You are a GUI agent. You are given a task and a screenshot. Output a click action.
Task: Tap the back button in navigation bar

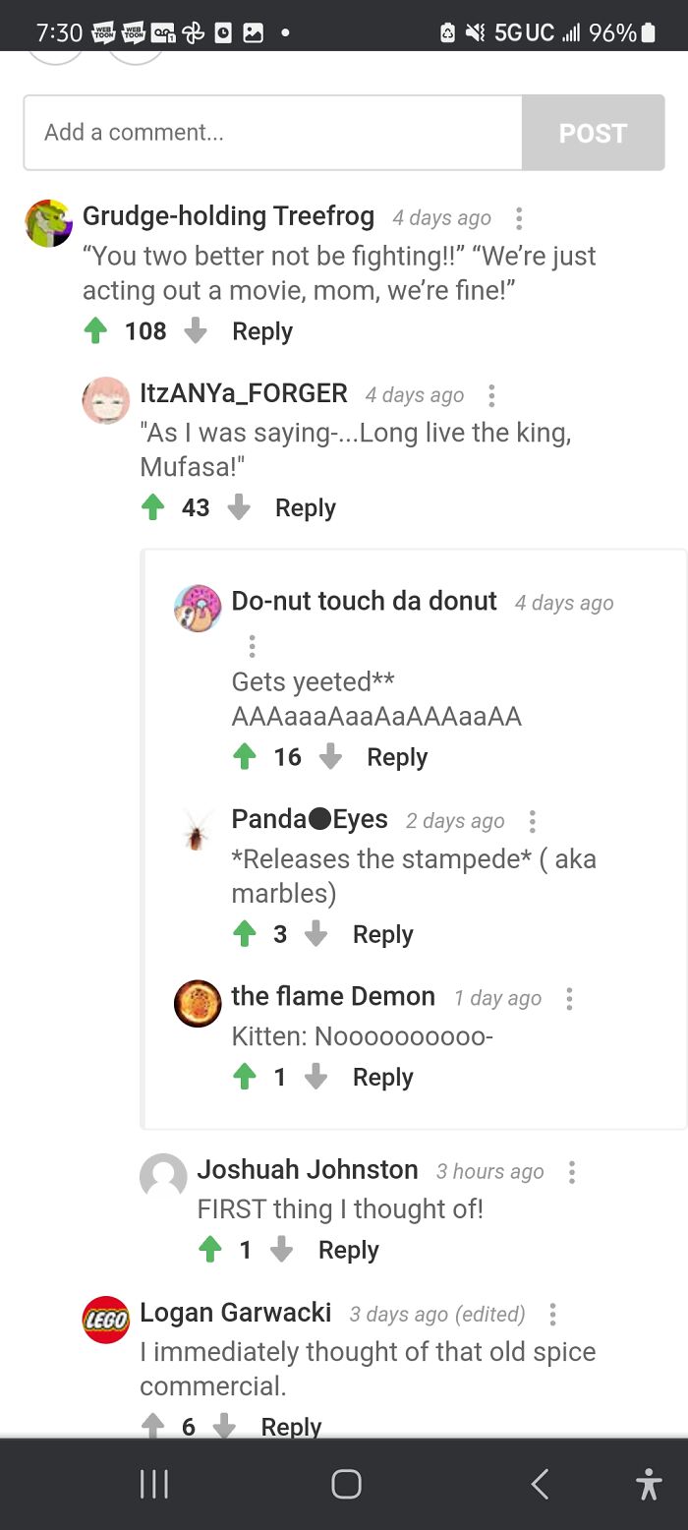tap(539, 1485)
